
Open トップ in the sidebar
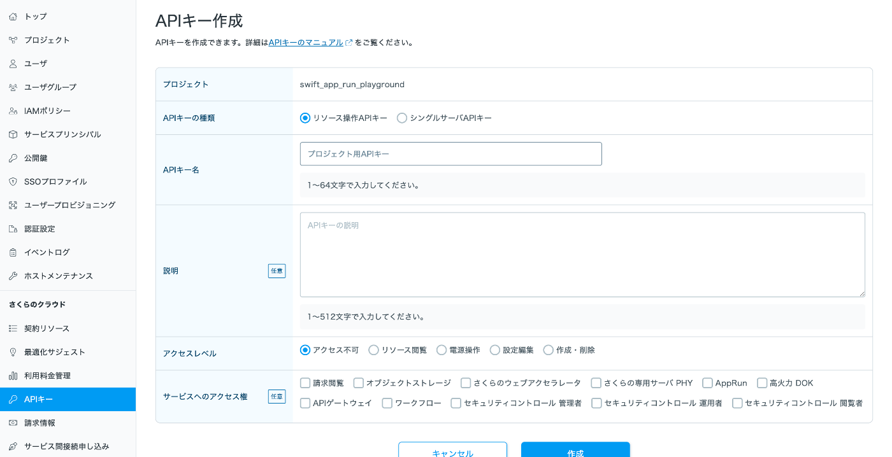(x=68, y=17)
